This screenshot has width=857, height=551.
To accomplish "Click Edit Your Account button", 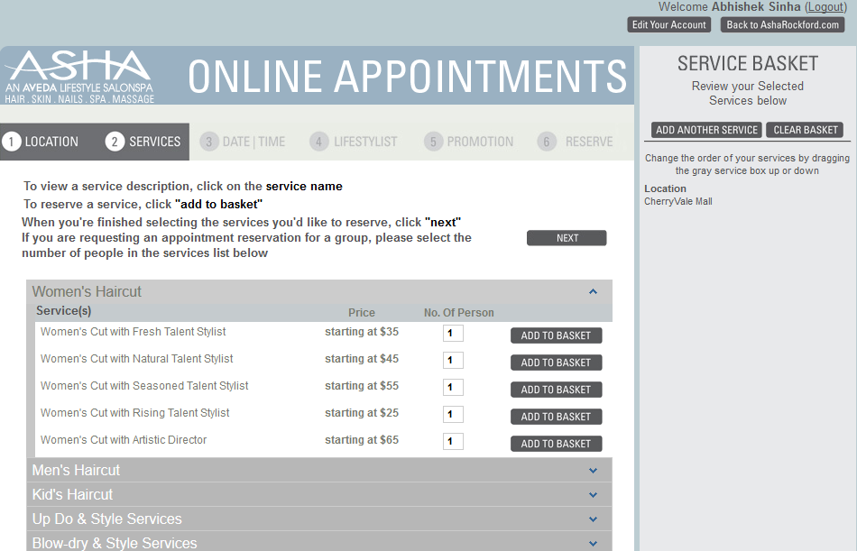I will (669, 24).
